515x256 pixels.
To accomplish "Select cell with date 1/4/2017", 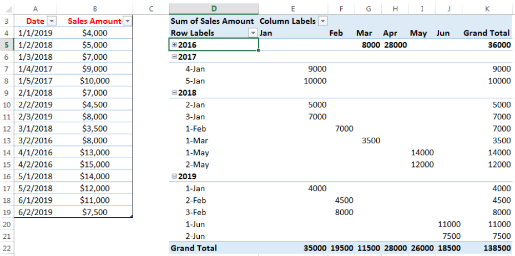I will click(x=35, y=69).
